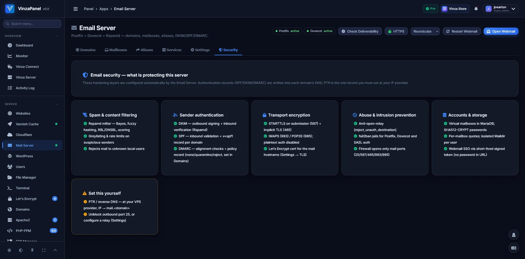The height and width of the screenshot is (259, 525).
Task: Click Check Deliverability button
Action: point(360,31)
